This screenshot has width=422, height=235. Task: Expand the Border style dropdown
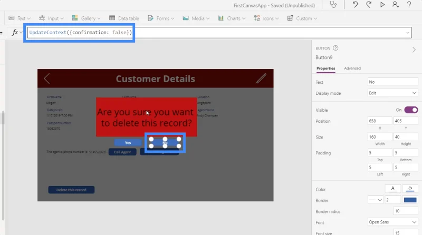(x=376, y=200)
